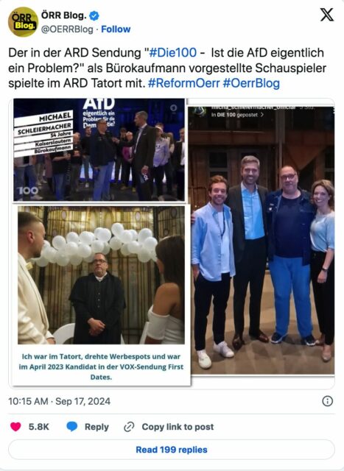
Task: Click Read 199 replies button
Action: point(172,450)
